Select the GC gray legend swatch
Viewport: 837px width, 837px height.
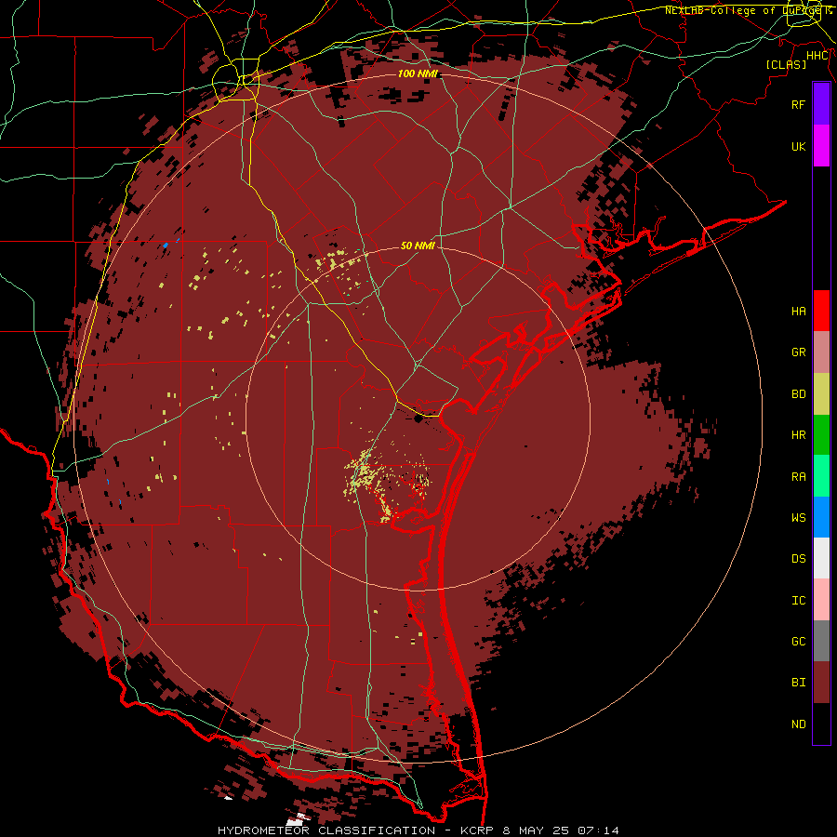[x=821, y=641]
